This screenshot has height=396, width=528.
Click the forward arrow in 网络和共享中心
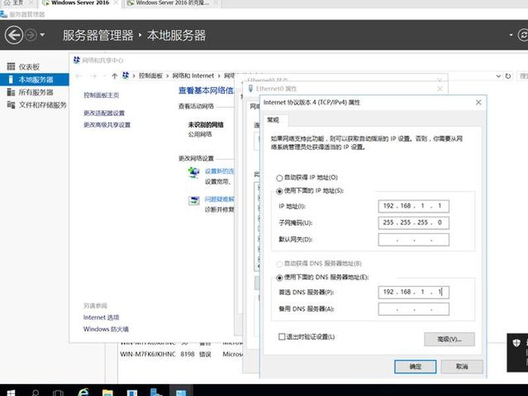pyautogui.click(x=93, y=76)
